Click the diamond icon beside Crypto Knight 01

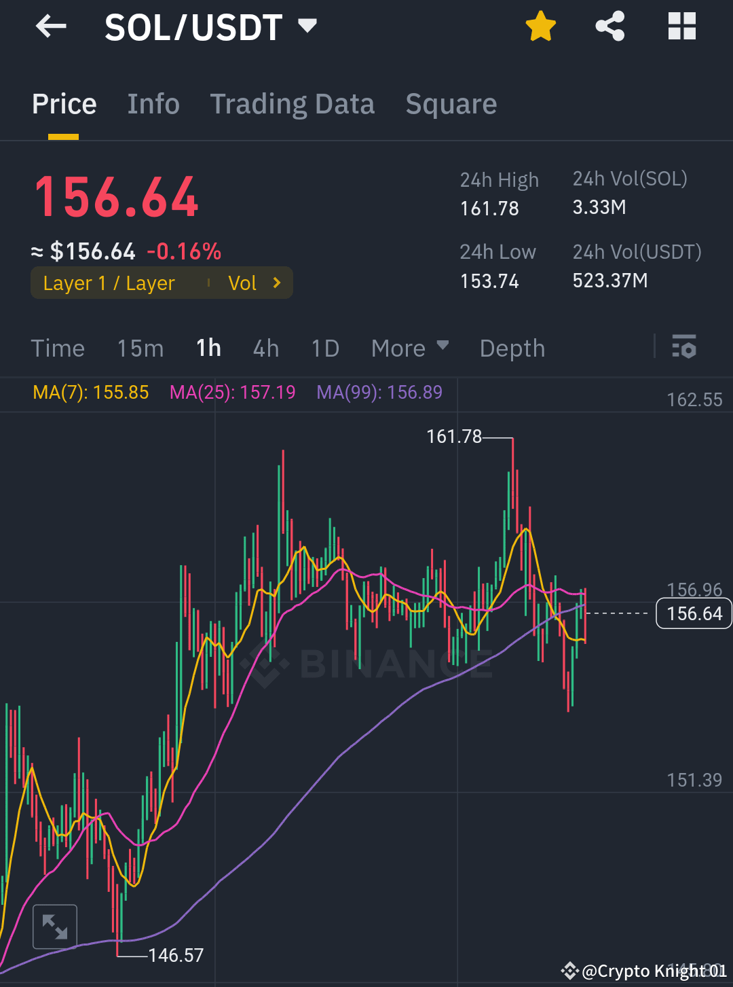(x=571, y=970)
